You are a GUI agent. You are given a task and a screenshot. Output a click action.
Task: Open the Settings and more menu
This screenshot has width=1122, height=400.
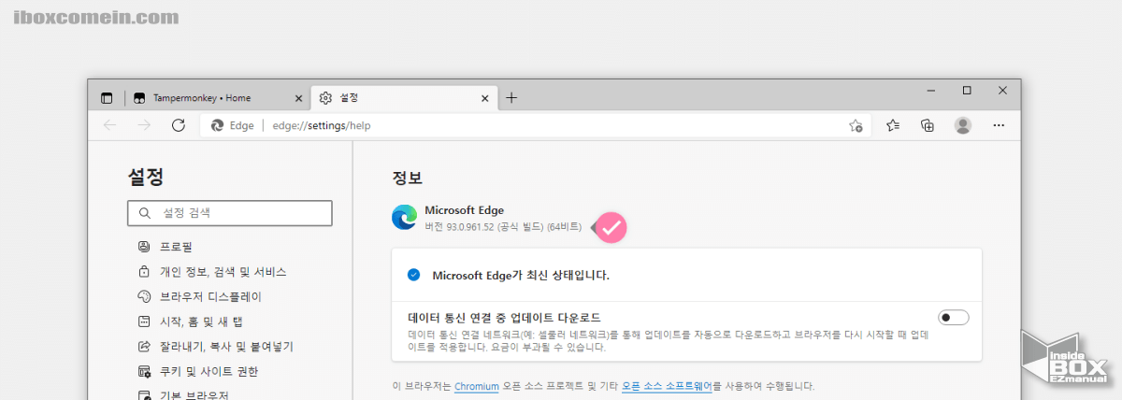pyautogui.click(x=999, y=125)
